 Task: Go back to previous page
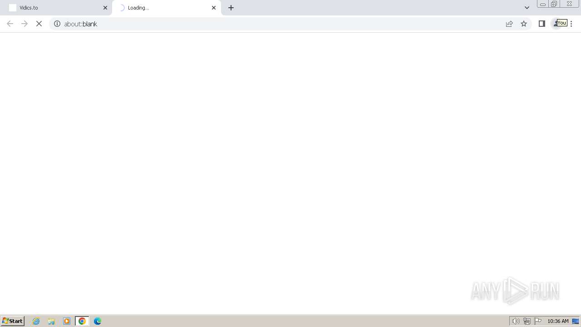10,24
